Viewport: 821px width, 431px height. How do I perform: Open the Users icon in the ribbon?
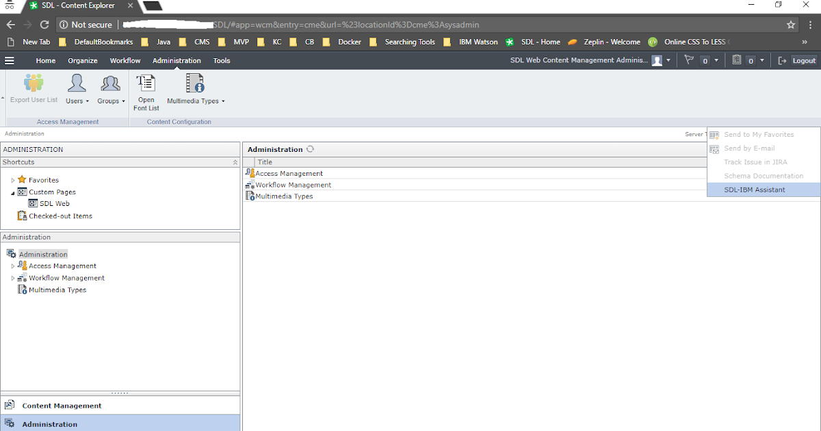[x=76, y=88]
